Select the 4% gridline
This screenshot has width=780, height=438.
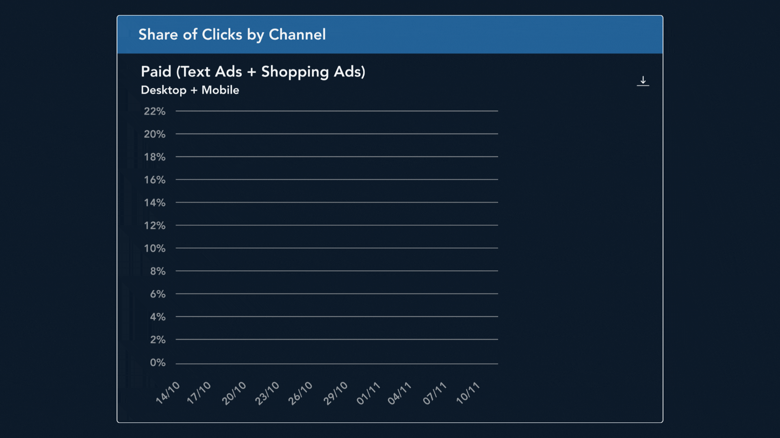pyautogui.click(x=337, y=317)
